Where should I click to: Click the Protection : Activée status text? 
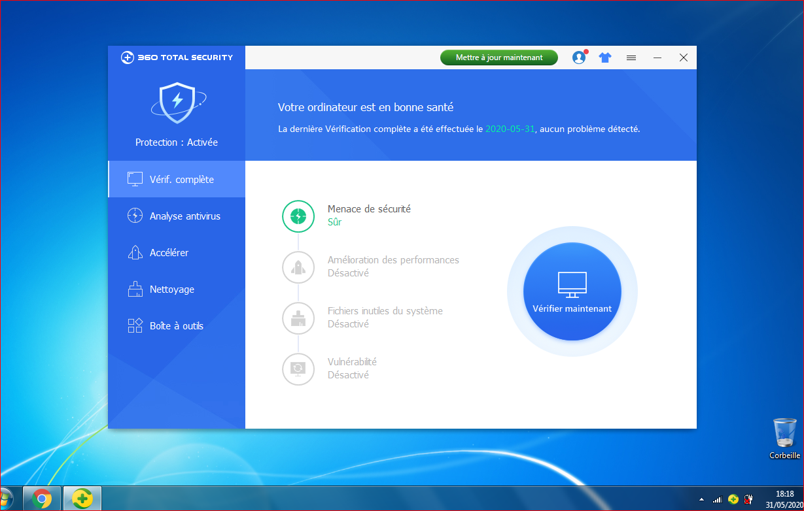pyautogui.click(x=177, y=142)
